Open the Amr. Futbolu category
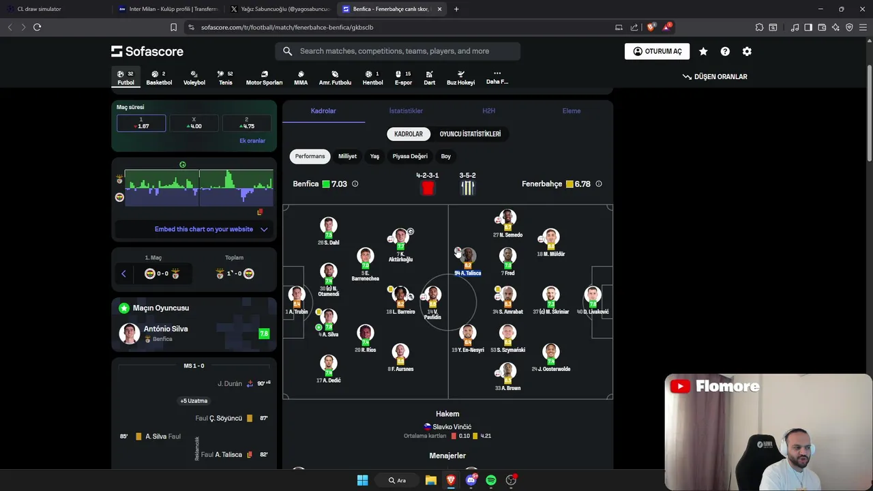 coord(335,78)
